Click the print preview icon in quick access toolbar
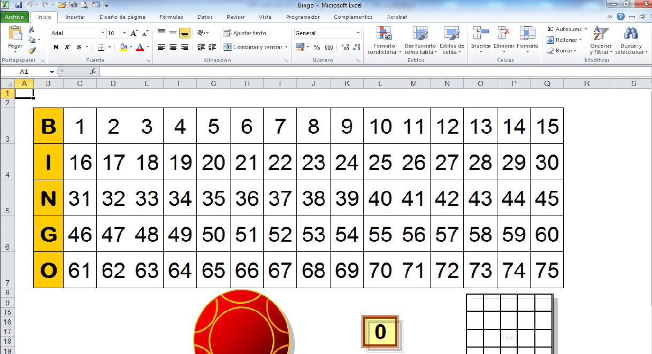Viewport: 652px width, 354px height. click(x=84, y=5)
